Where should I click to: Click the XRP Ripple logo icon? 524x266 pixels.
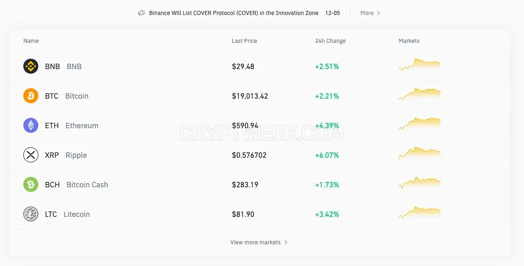pyautogui.click(x=31, y=155)
